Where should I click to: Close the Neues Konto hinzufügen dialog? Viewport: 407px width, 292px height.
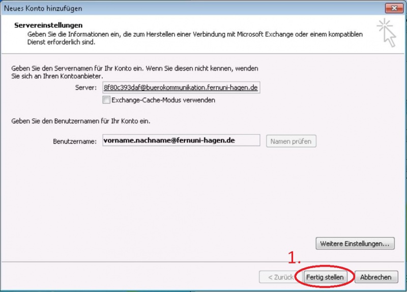click(394, 8)
